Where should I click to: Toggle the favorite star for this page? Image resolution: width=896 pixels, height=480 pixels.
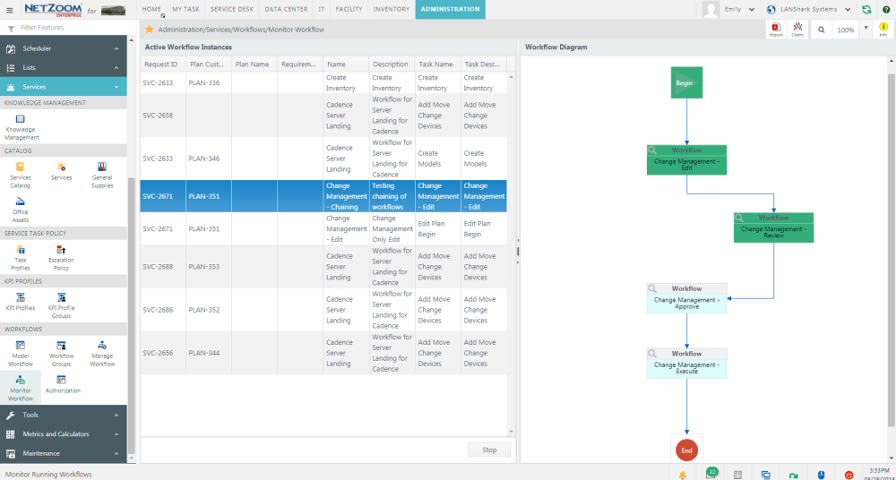tap(150, 30)
